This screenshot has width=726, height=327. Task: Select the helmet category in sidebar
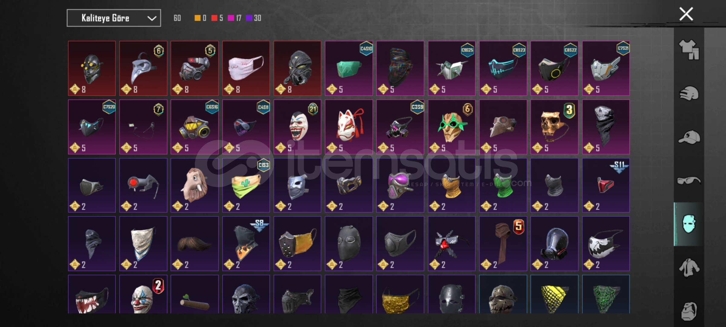689,94
